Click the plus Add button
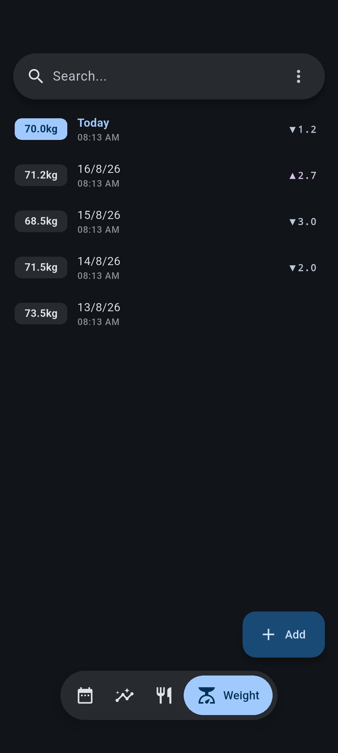Screen dimensions: 338x753 pos(284,634)
